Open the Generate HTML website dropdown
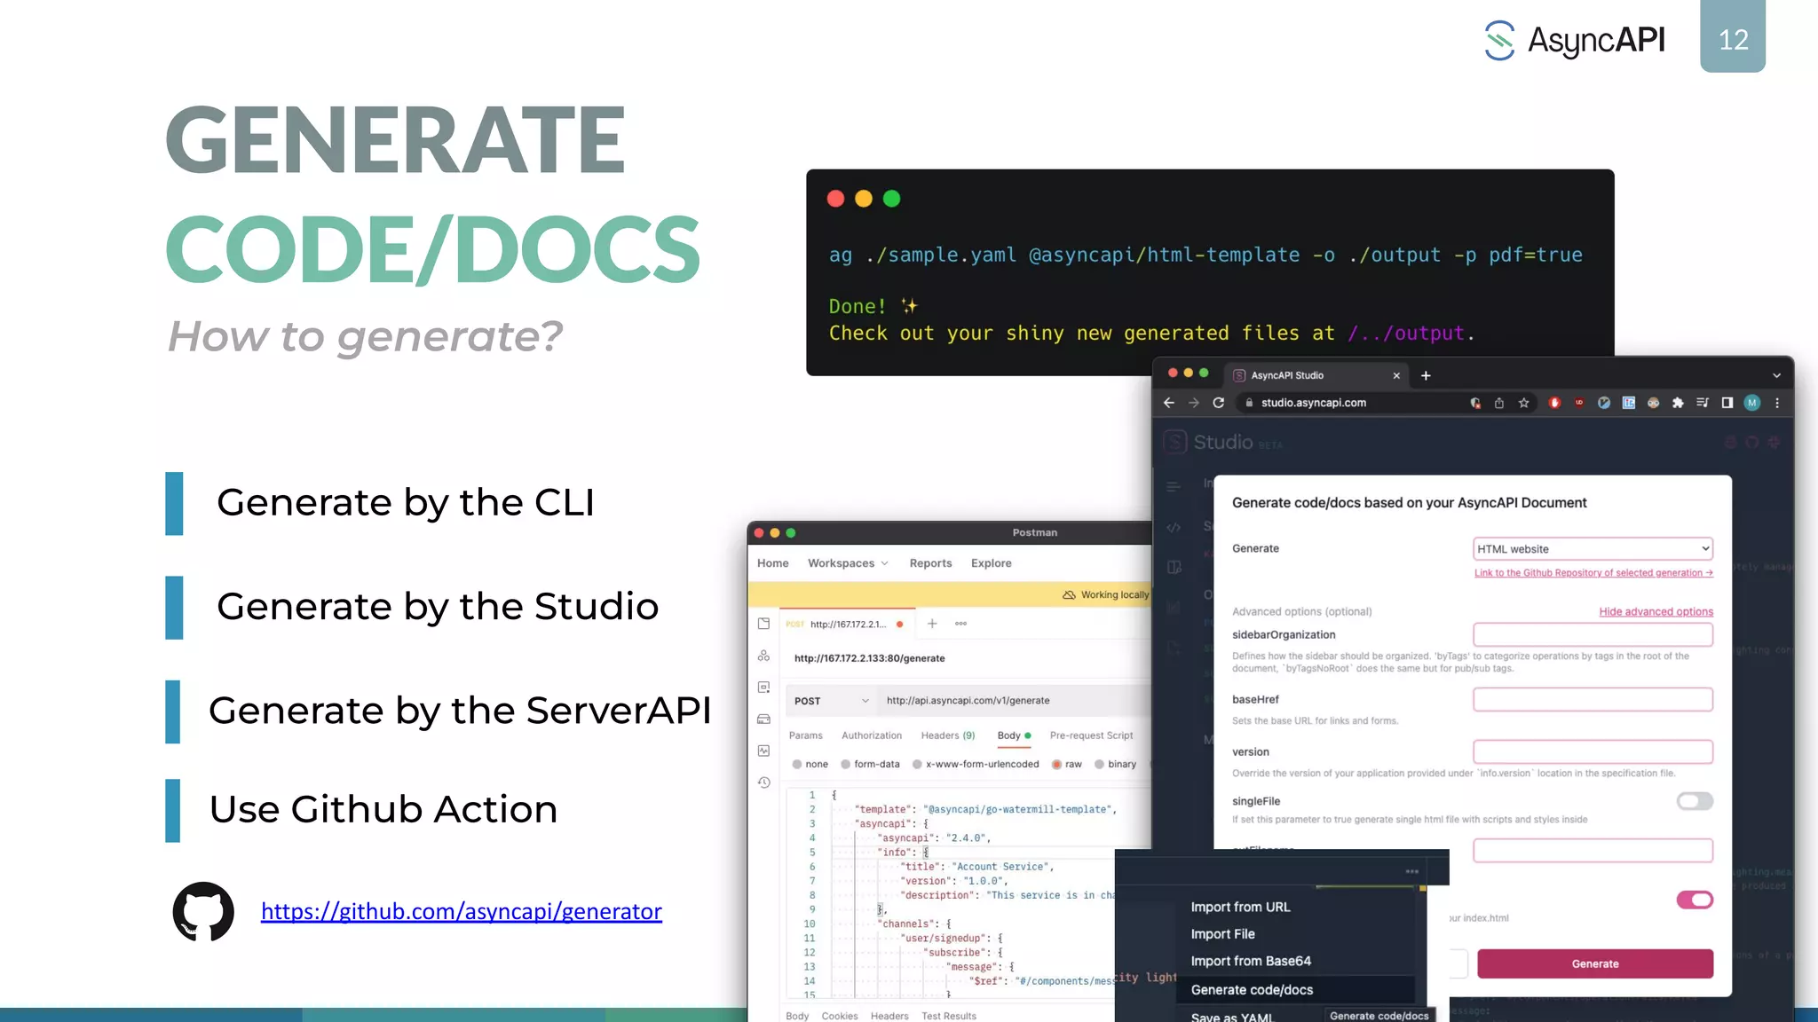Image resolution: width=1818 pixels, height=1022 pixels. [1593, 549]
